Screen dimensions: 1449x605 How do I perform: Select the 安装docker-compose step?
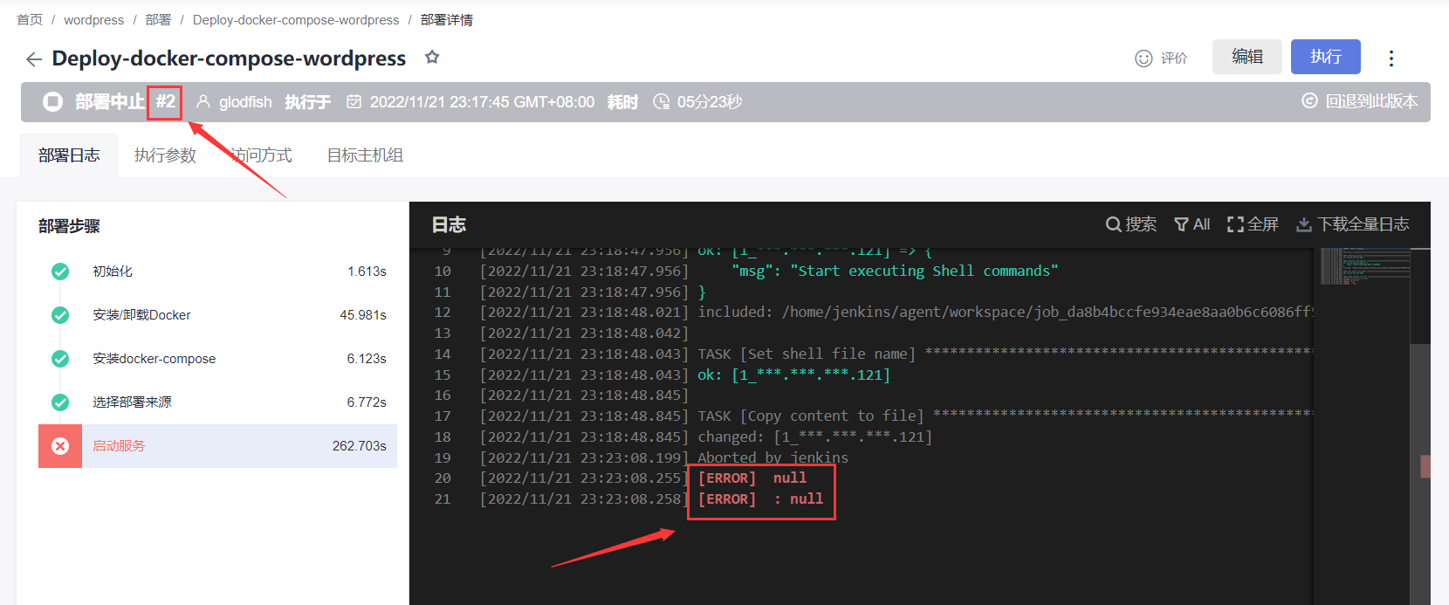coord(217,359)
